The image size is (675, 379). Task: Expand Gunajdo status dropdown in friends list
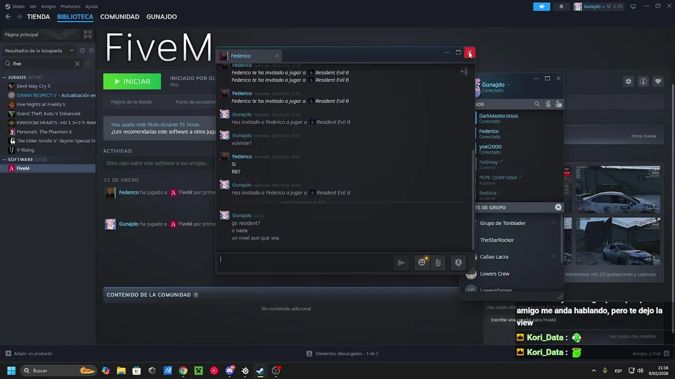click(508, 85)
